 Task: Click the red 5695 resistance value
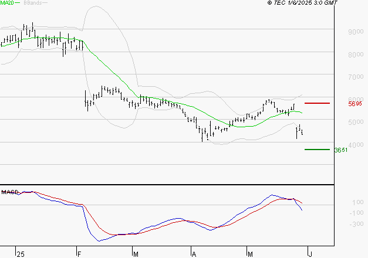pos(355,104)
